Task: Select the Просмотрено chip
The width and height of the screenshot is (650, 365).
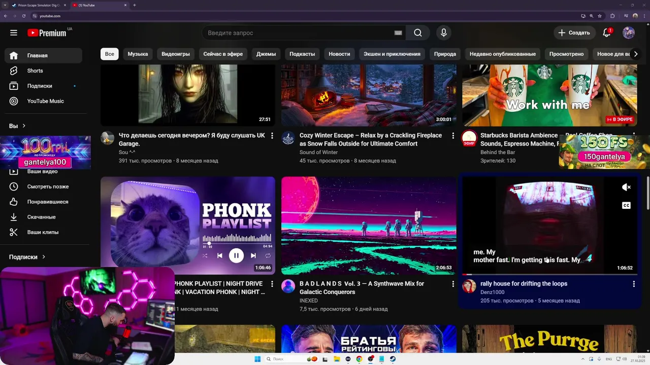Action: [566, 54]
